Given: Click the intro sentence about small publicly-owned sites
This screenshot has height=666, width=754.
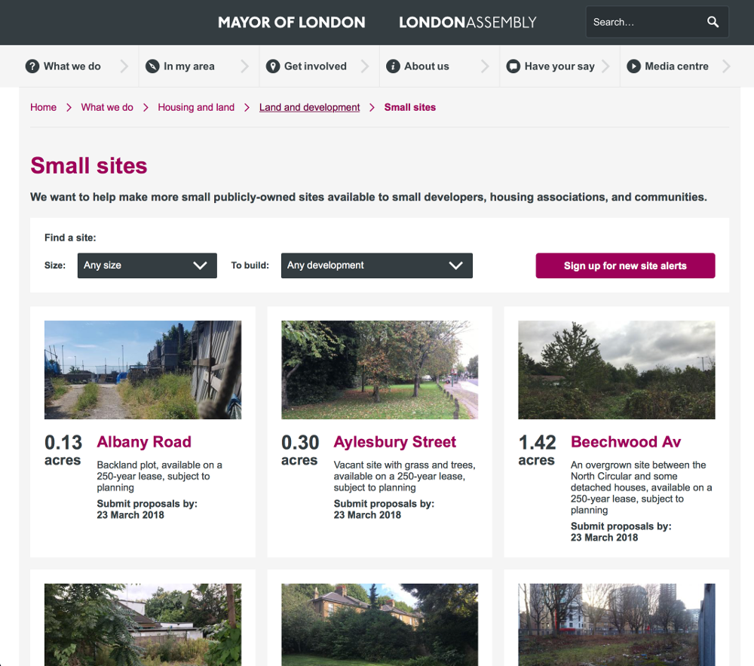Looking at the screenshot, I should coord(369,197).
